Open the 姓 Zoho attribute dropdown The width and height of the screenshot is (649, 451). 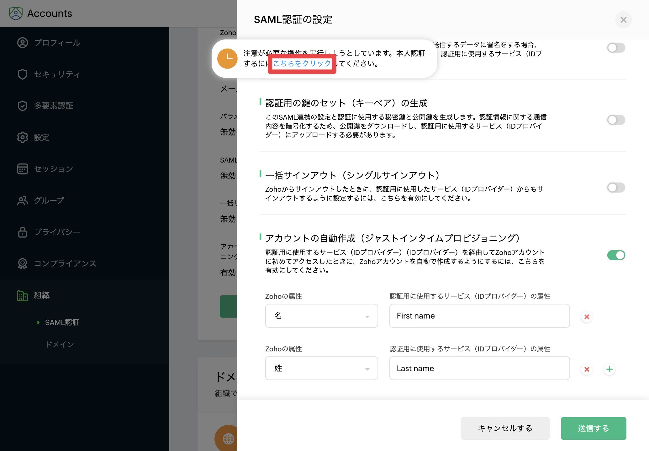321,368
